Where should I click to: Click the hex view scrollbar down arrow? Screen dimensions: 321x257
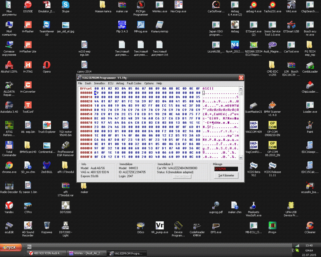tap(241, 157)
